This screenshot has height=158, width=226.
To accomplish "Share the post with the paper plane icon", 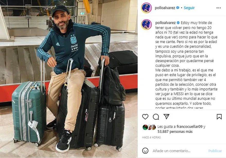I will click(x=166, y=116).
